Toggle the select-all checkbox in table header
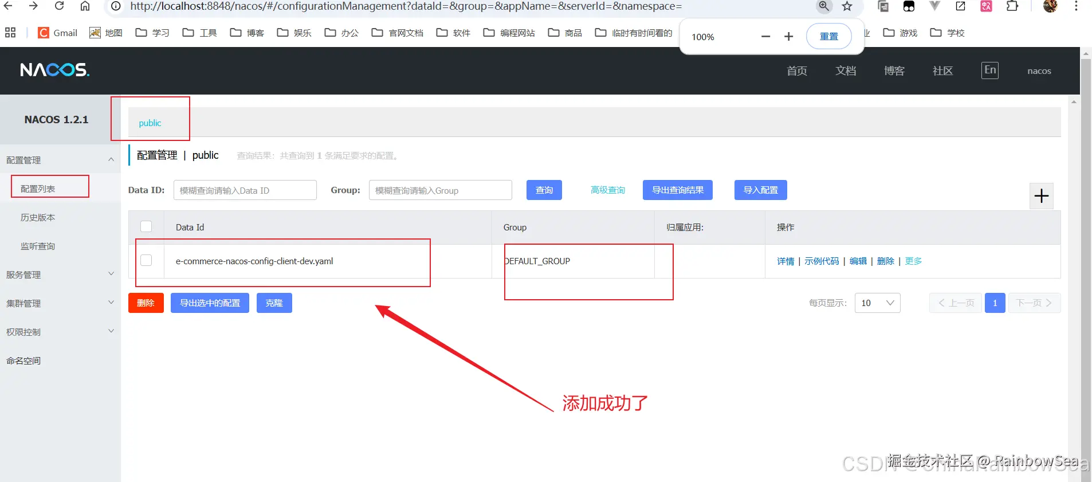This screenshot has height=482, width=1092. tap(146, 226)
